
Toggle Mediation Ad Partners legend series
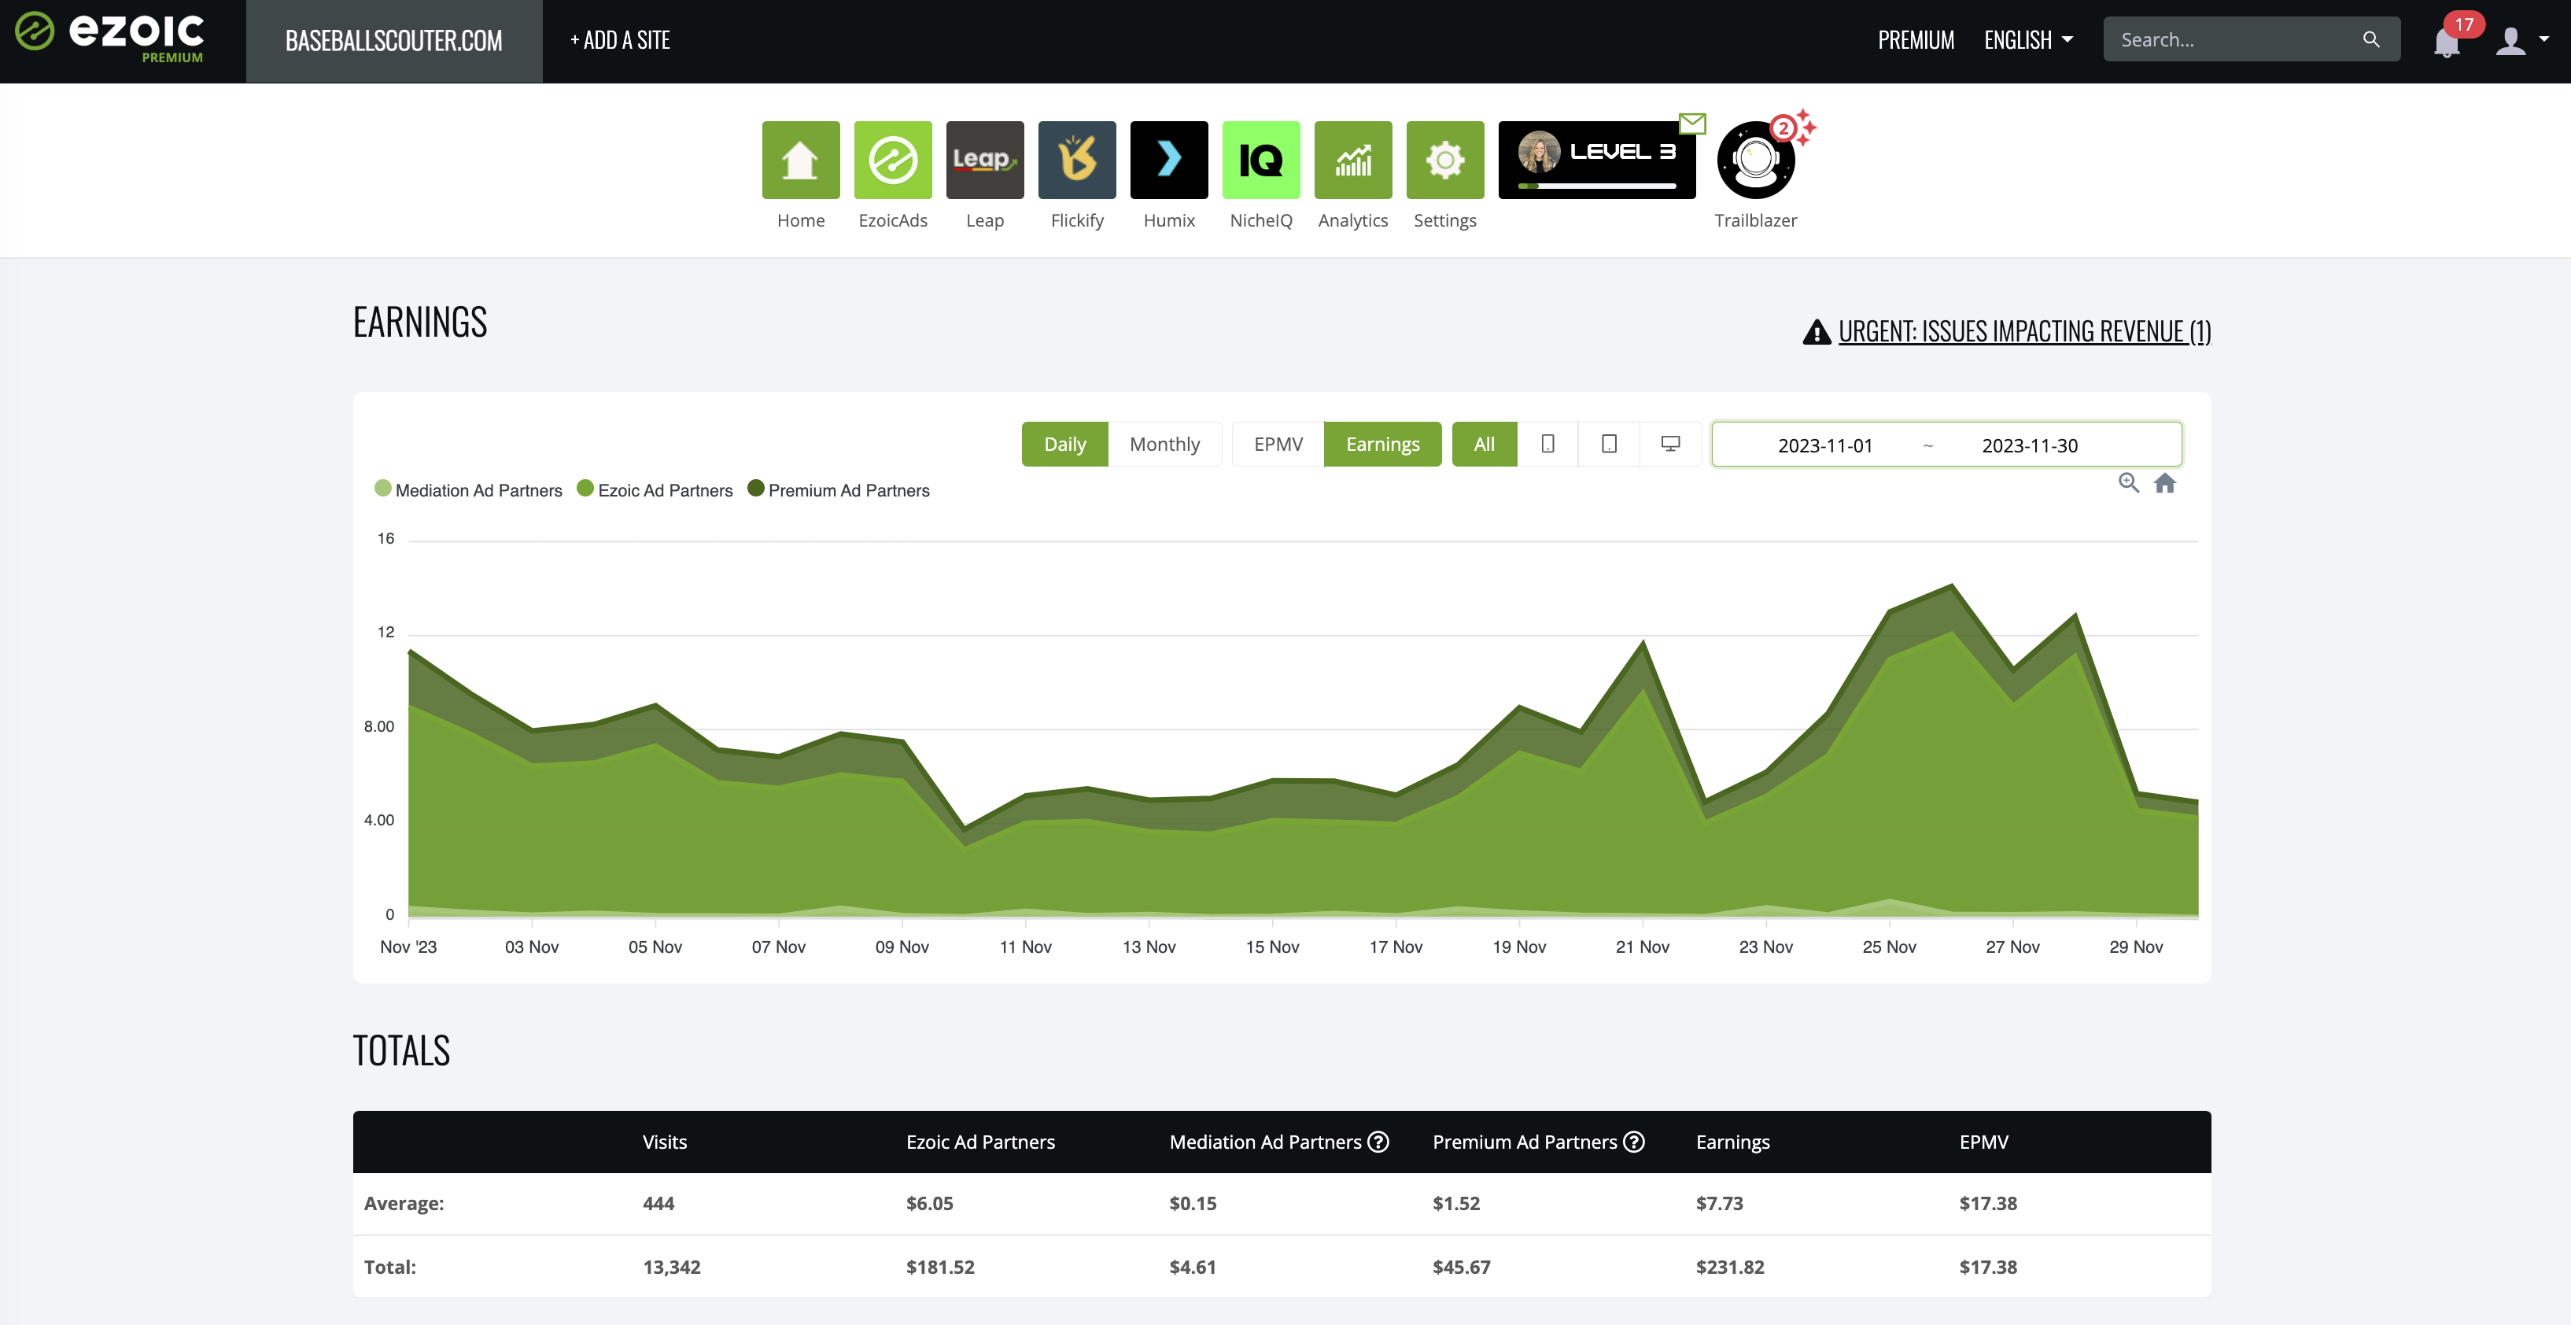[468, 490]
